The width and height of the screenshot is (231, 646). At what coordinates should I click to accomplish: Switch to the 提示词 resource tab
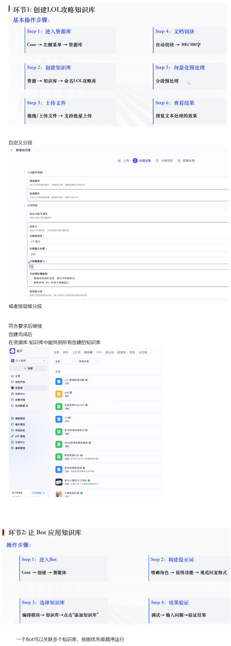(110, 352)
